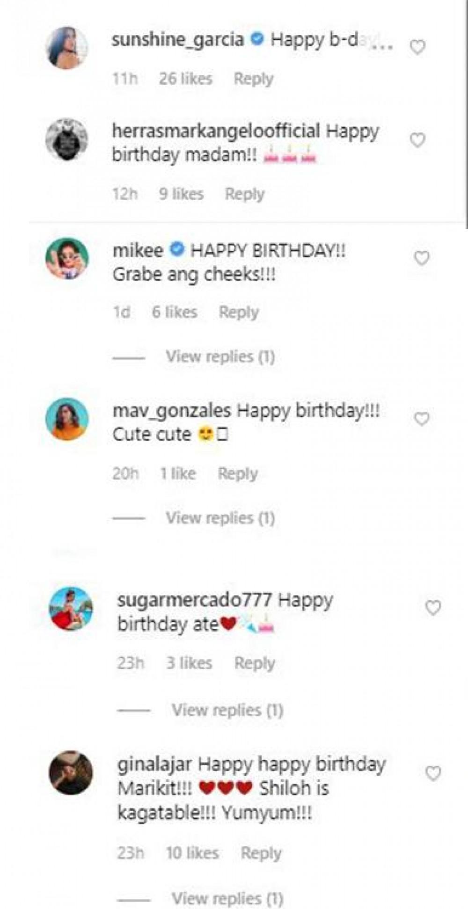Show replies under sugarmercado777's comment
The image size is (468, 909).
[x=227, y=710]
